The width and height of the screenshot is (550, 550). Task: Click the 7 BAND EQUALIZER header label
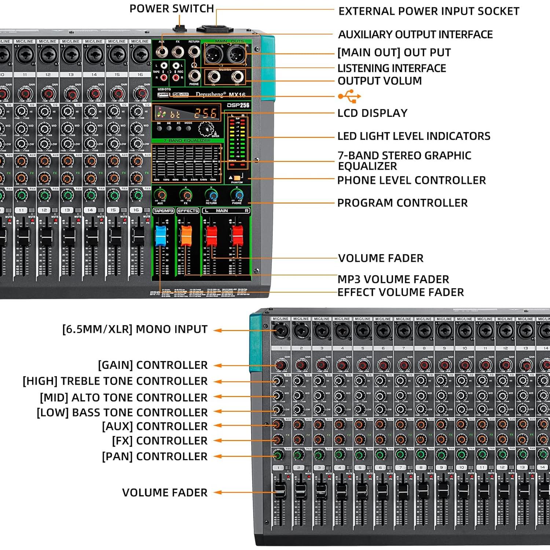[187, 140]
